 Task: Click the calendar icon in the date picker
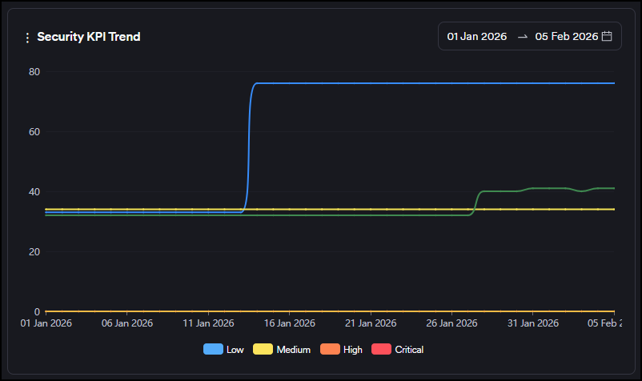point(607,37)
